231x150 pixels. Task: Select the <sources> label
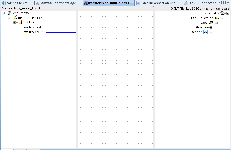click(x=21, y=13)
